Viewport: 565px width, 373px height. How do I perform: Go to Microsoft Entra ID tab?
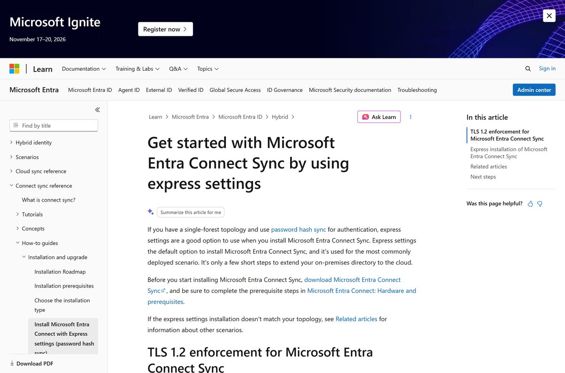90,90
